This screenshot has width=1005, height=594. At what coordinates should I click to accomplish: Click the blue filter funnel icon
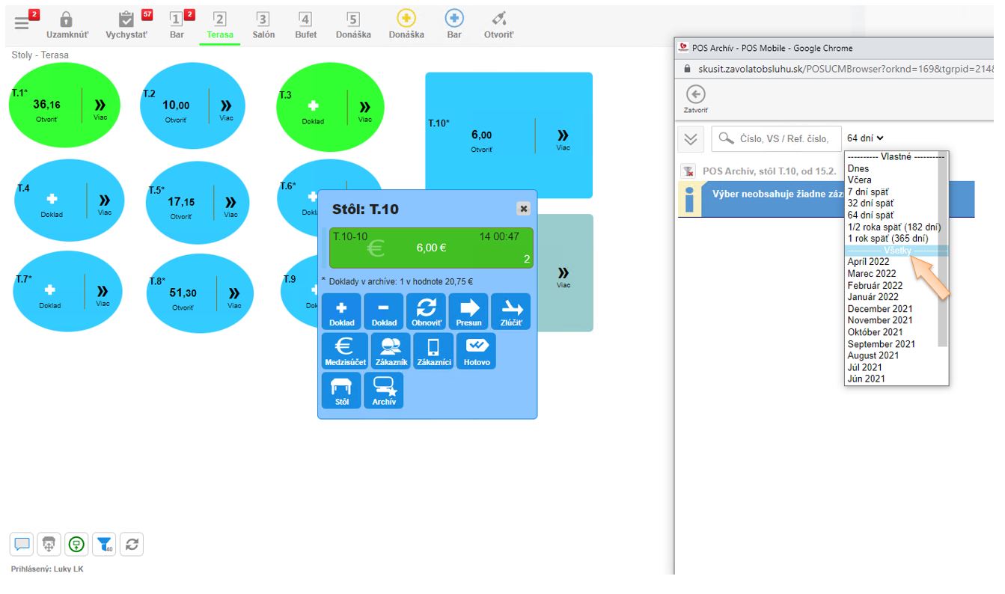coord(105,545)
